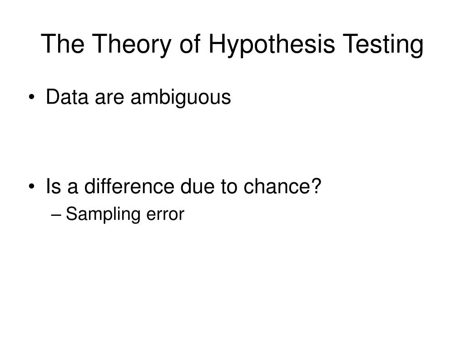The height and width of the screenshot is (349, 465).
Task: Click the 'Is a difference due to chance?' line
Action: (183, 186)
